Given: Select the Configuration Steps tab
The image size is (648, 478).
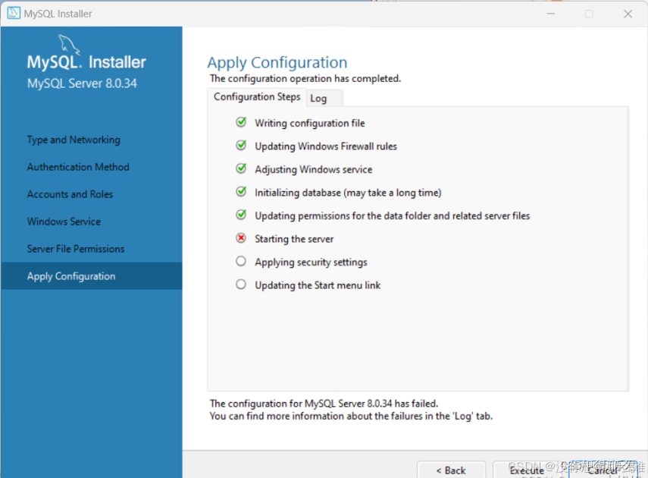Looking at the screenshot, I should pos(257,97).
